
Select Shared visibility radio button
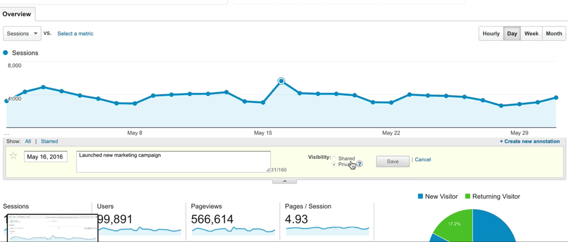tap(335, 158)
